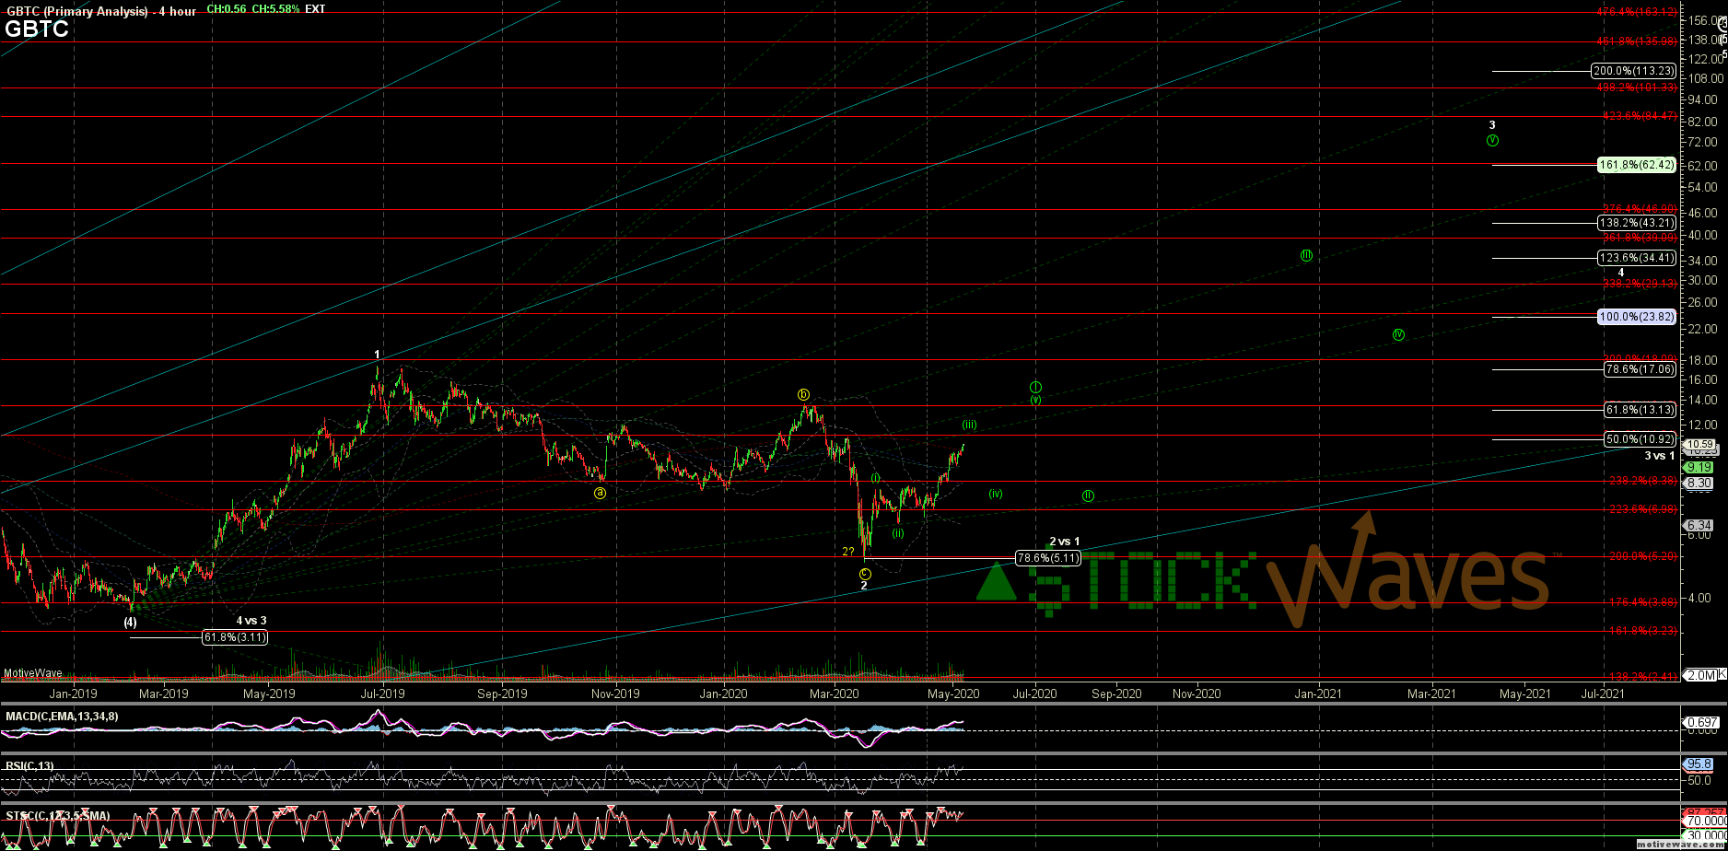This screenshot has height=851, width=1728.
Task: Click the 123.6%(34.41) Fibonacci label
Action: tap(1638, 258)
